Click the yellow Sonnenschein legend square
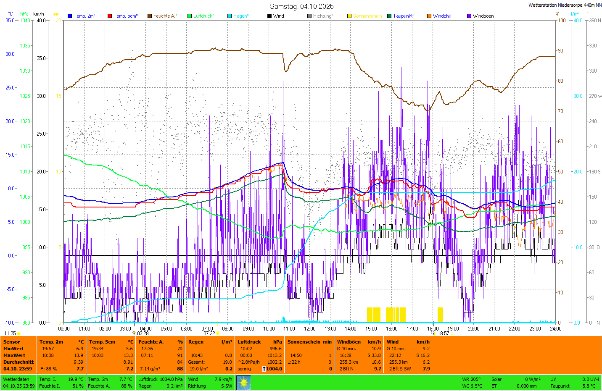The width and height of the screenshot is (602, 391). [349, 16]
